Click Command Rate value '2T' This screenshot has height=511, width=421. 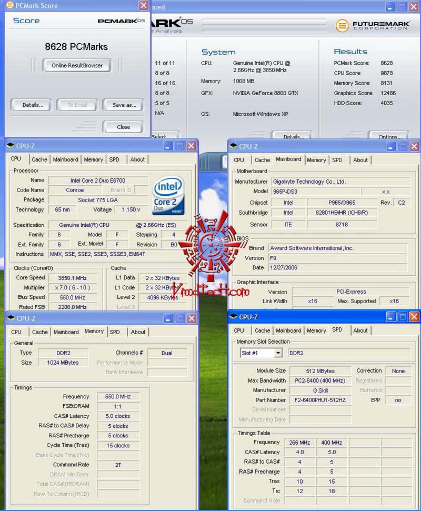click(118, 465)
